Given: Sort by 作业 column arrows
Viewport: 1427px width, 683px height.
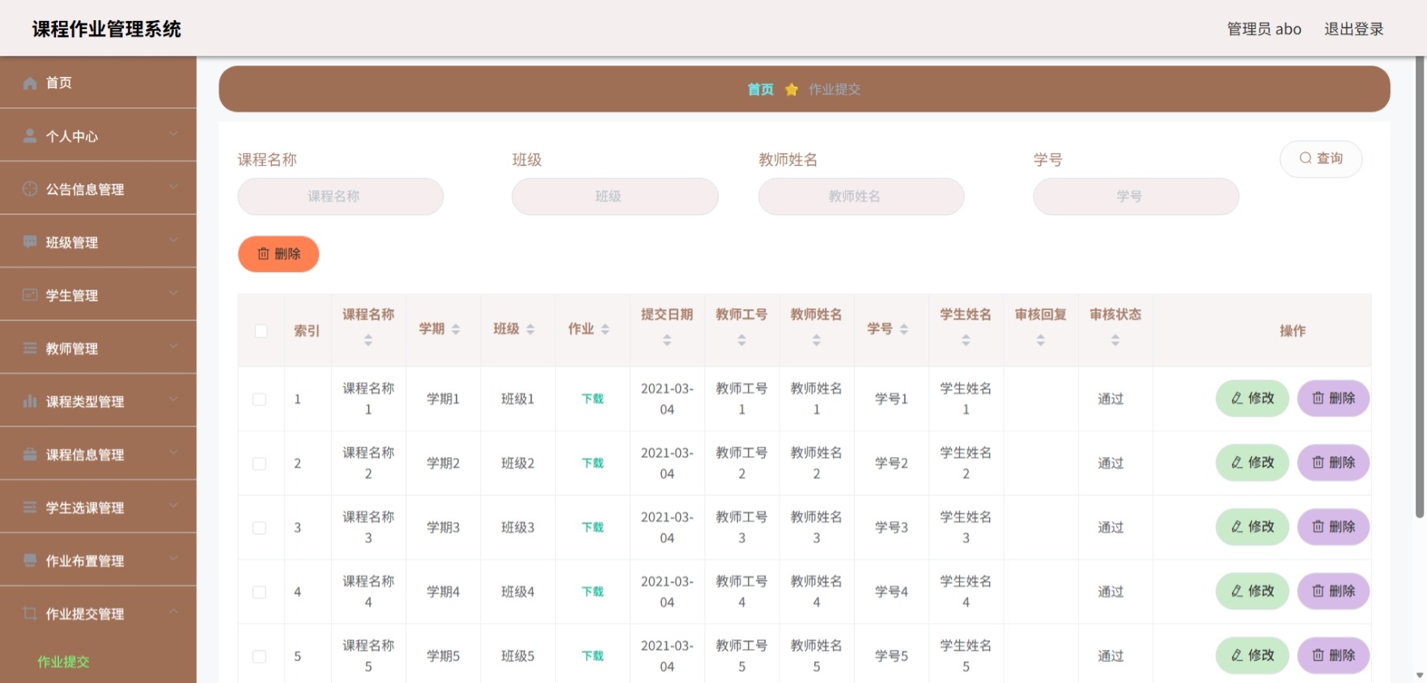Looking at the screenshot, I should coord(605,329).
